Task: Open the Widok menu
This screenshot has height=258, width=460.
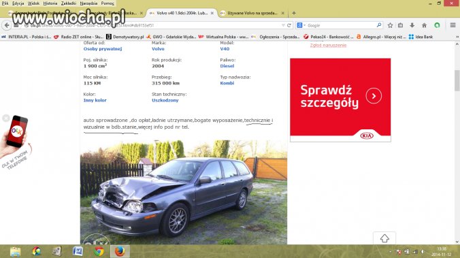Action: (x=33, y=3)
